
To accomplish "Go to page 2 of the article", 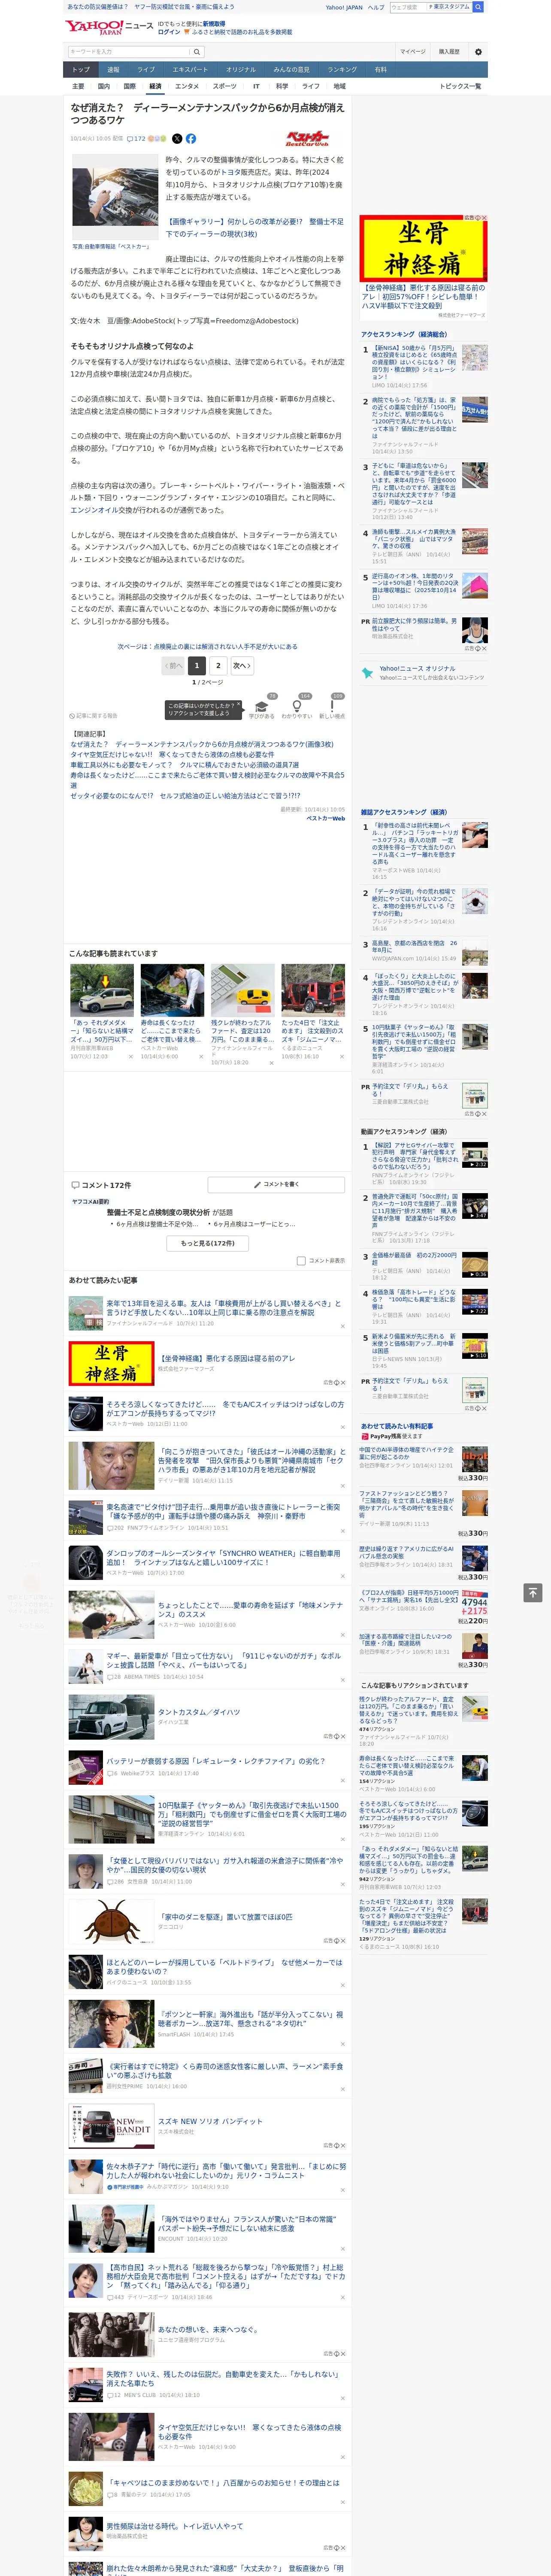I will (218, 665).
